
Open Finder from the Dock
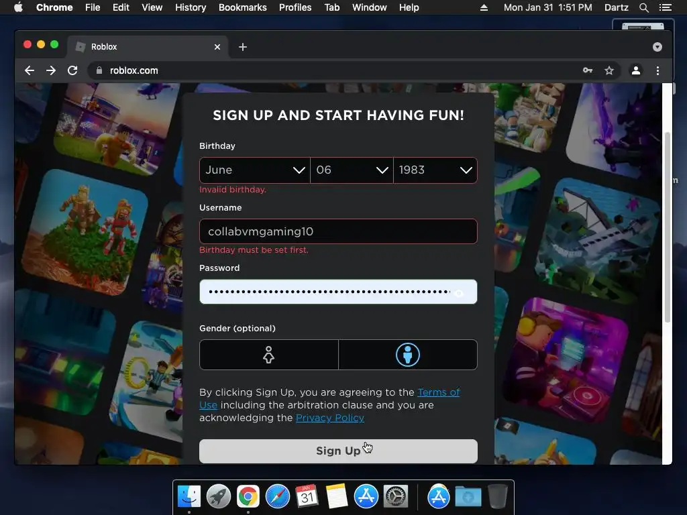(x=189, y=497)
